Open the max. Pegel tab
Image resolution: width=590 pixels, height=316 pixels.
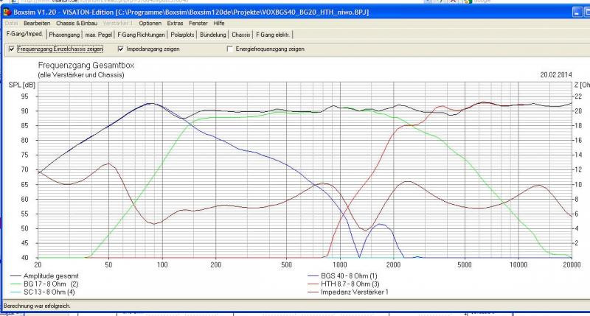click(x=99, y=35)
